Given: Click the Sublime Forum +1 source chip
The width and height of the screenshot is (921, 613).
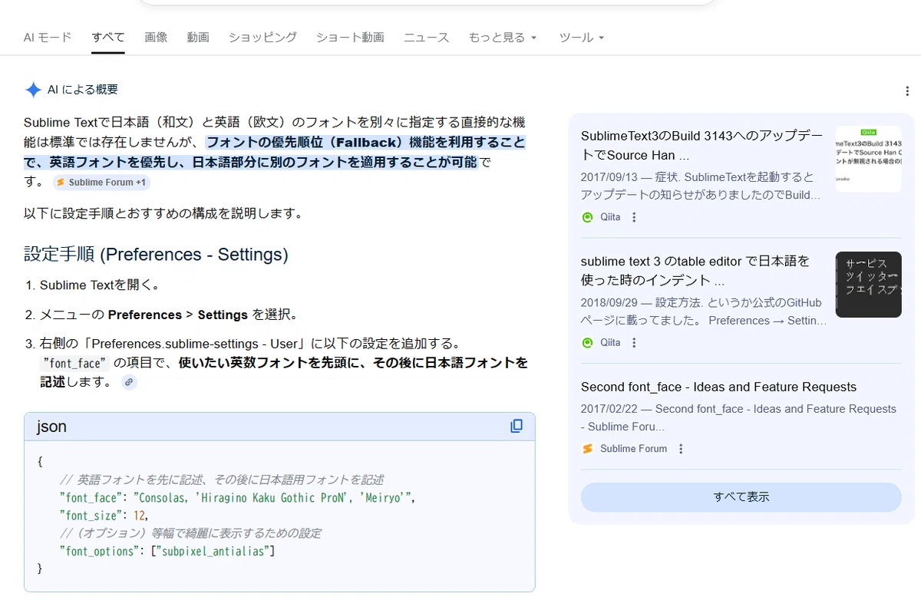Looking at the screenshot, I should [x=101, y=183].
